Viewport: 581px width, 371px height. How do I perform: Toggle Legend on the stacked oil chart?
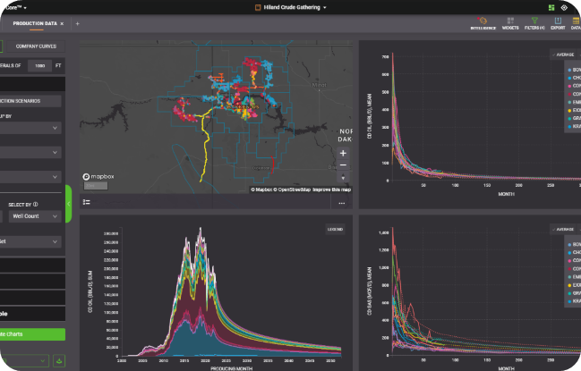click(334, 229)
